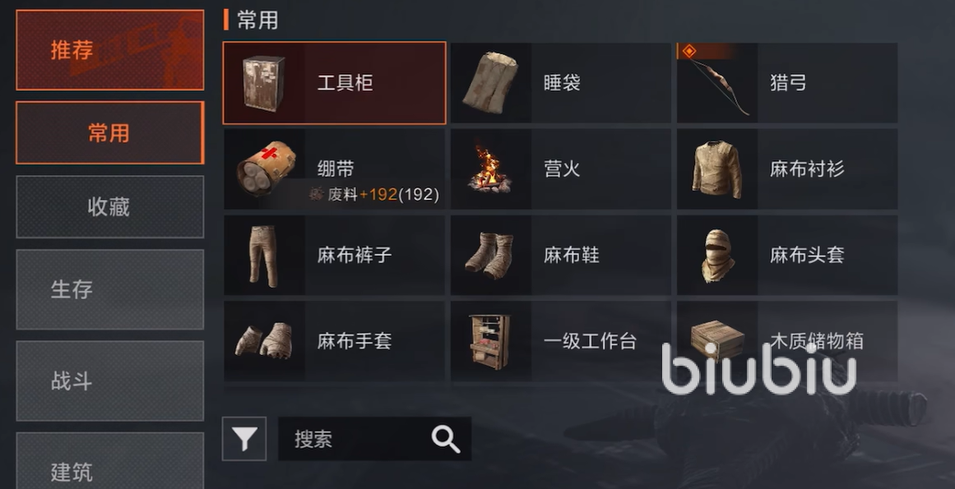955x489 pixels.
Task: Choose the 睡袋 sleeping bag icon
Action: (491, 83)
